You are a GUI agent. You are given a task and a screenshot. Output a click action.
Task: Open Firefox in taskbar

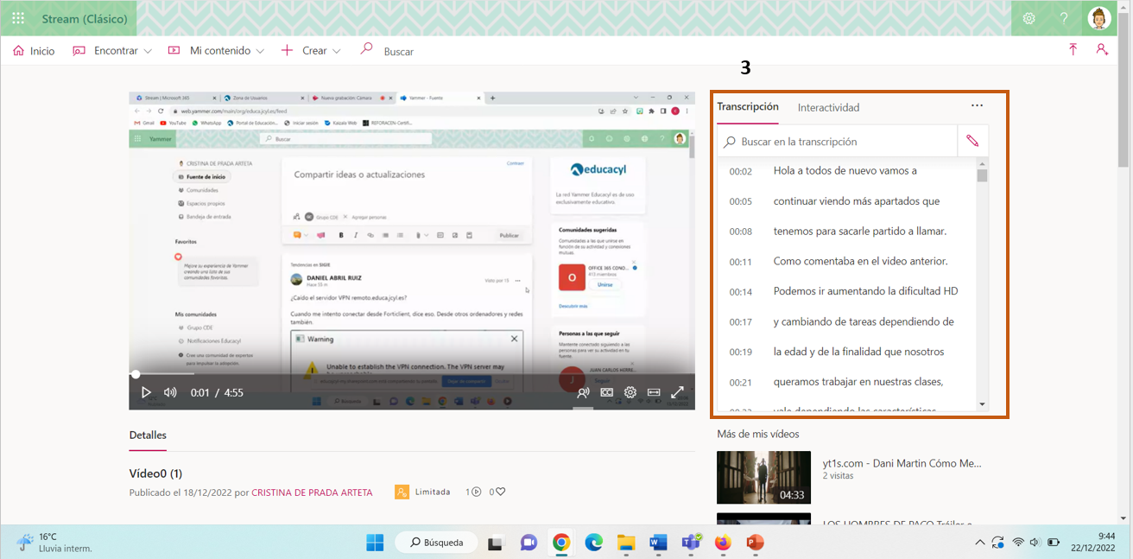tap(723, 543)
